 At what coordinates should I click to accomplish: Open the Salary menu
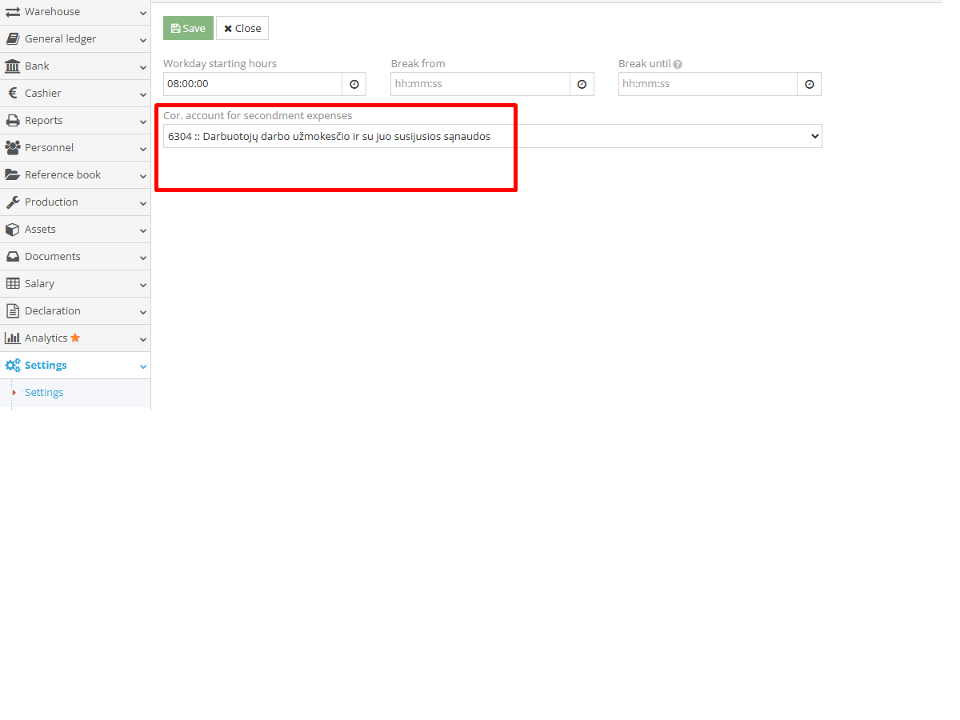[x=39, y=284]
